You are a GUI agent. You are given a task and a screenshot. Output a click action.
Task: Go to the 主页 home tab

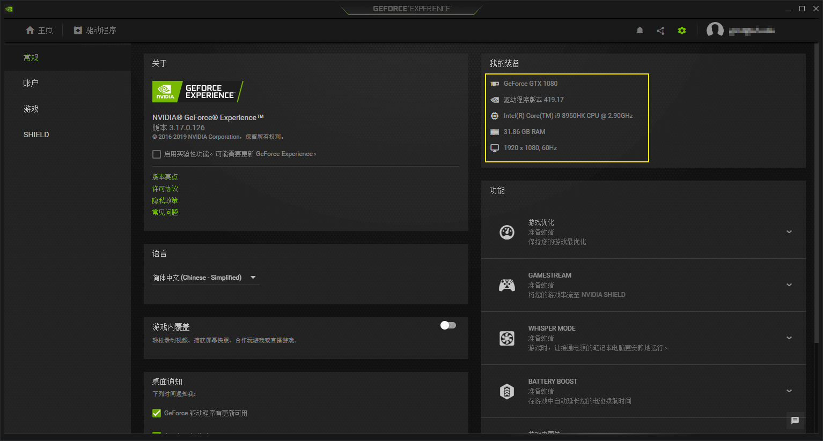[39, 30]
